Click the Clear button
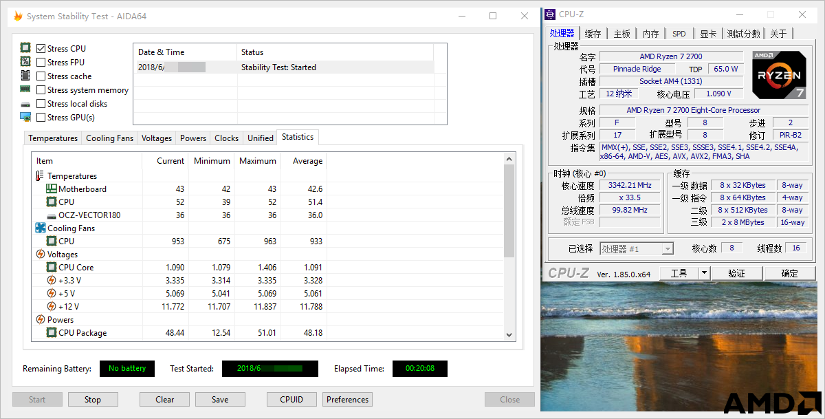The width and height of the screenshot is (825, 419). click(x=165, y=399)
